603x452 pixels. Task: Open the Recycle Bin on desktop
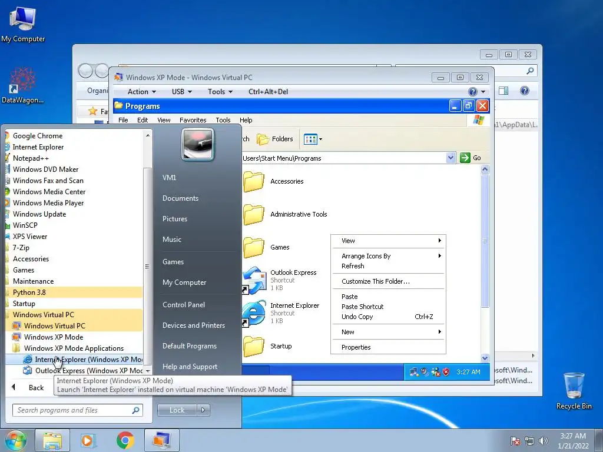pos(574,391)
